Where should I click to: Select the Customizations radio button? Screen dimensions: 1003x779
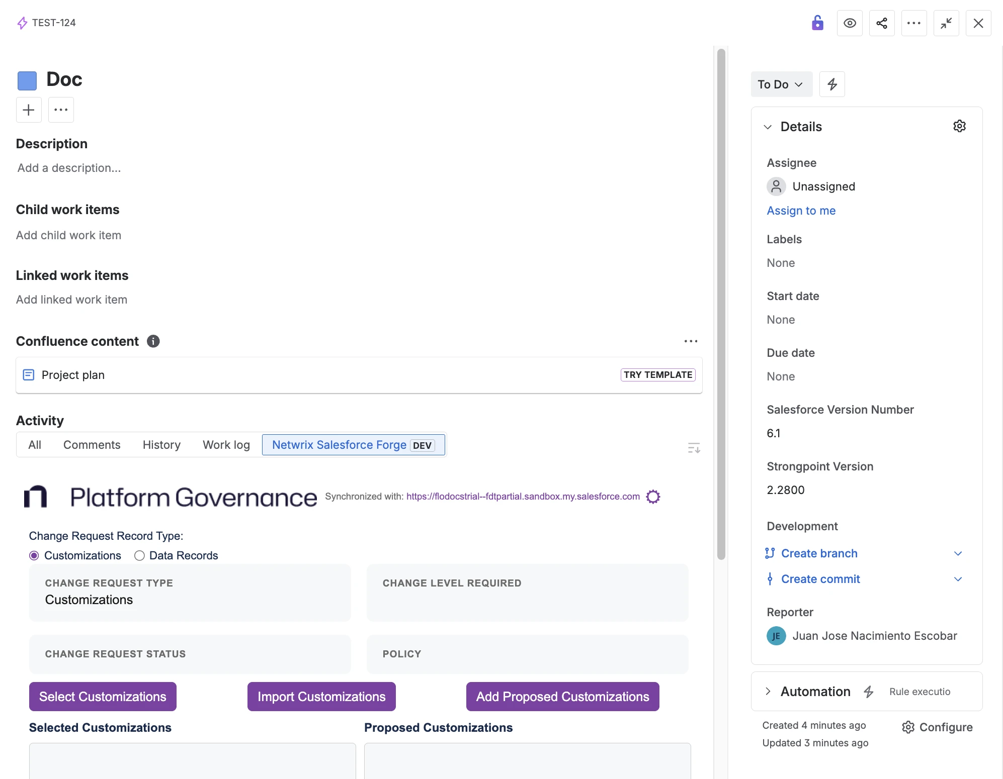[34, 555]
